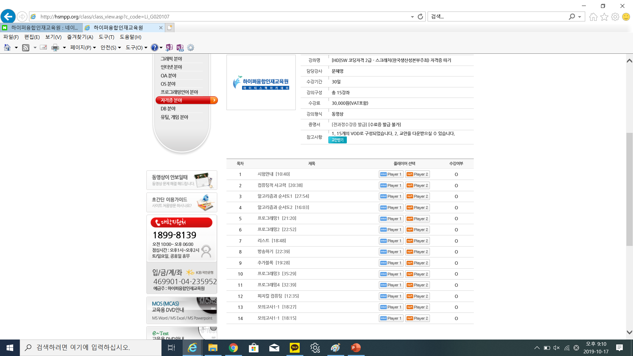Open browser settings with the gear icon at the top right

615,17
